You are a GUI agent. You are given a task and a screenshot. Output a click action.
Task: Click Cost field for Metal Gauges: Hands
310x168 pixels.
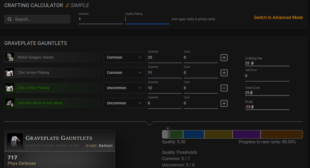point(200,58)
